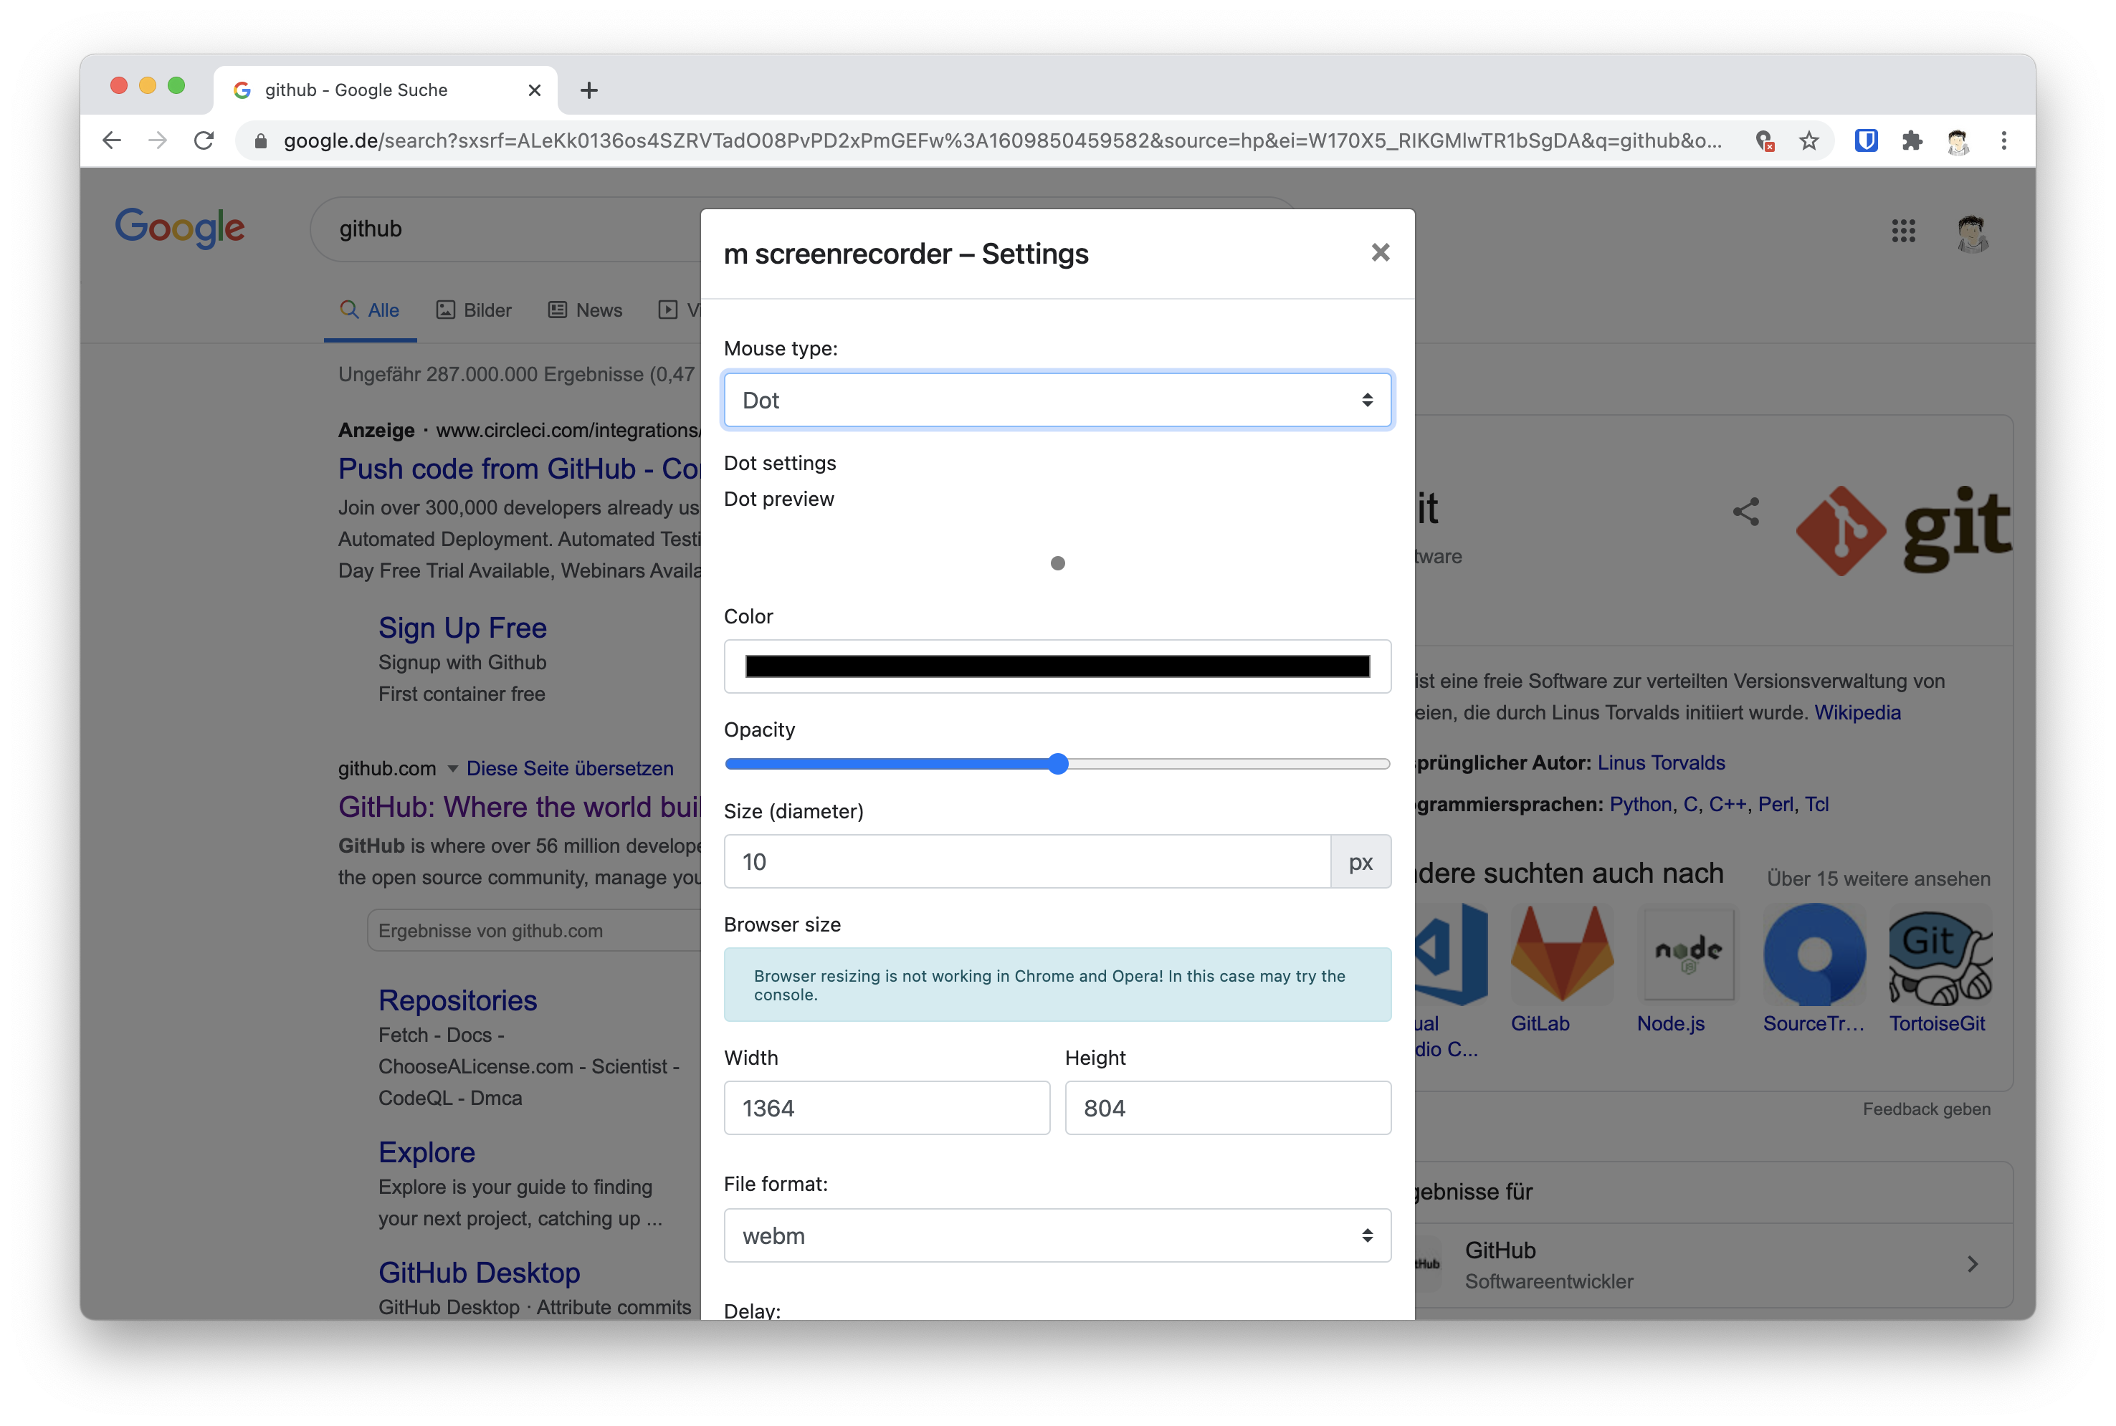The height and width of the screenshot is (1426, 2116).
Task: Click the Width input field
Action: click(886, 1108)
